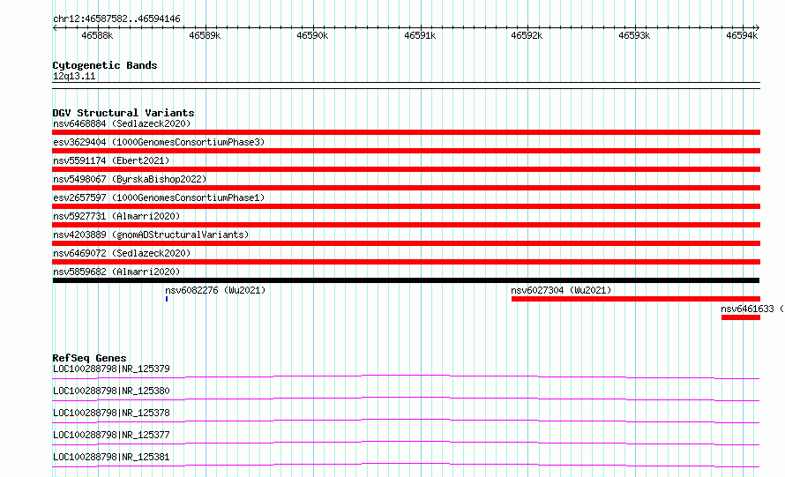Click the red bar under esv3629404
This screenshot has height=477, width=785.
coord(406,151)
